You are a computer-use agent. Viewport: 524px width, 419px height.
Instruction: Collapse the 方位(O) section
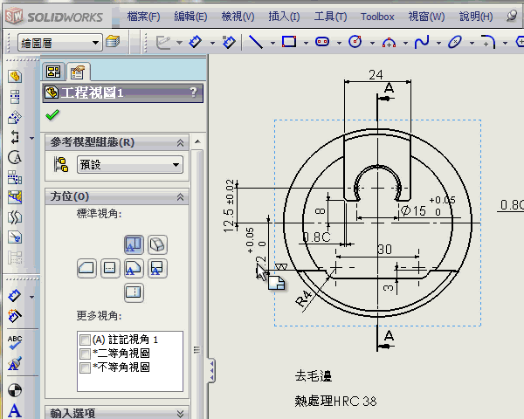point(181,196)
